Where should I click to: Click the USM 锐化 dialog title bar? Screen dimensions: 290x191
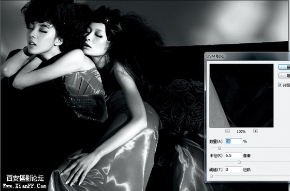click(248, 56)
